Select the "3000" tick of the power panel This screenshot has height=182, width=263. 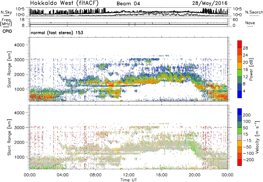click(x=19, y=60)
